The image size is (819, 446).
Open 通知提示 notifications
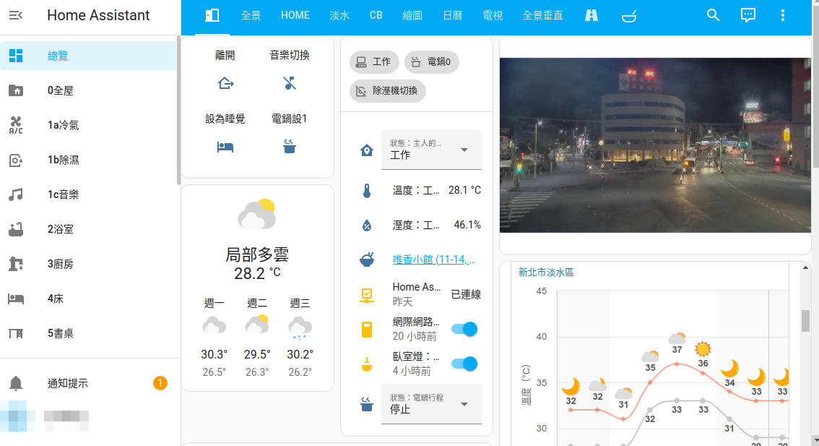pos(88,383)
